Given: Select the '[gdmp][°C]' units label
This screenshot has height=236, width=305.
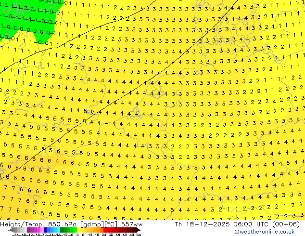Looking at the screenshot, I should coord(99,224).
